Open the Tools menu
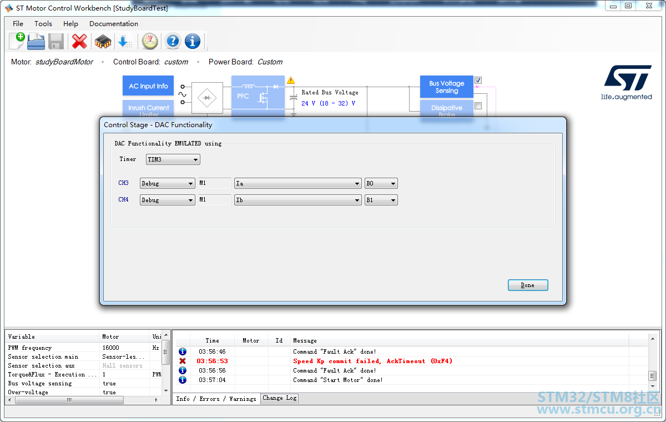Screen dimensions: 666x422 (x=43, y=24)
